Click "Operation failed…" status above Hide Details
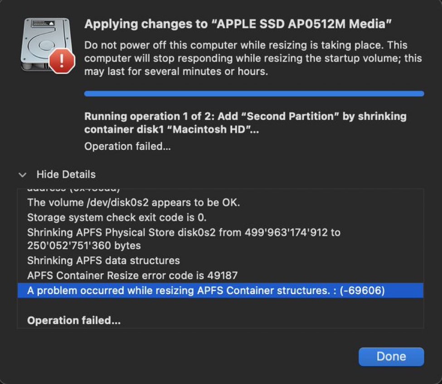Screen dimensions: 442x384 click(x=127, y=146)
